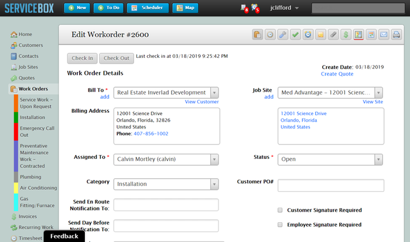Click phone number 407-856-1002

[x=151, y=134]
